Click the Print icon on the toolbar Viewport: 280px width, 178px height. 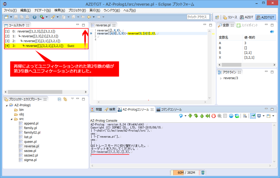27,17
